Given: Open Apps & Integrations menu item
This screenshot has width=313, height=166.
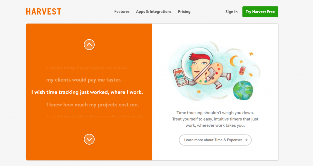Looking at the screenshot, I should pos(153,12).
